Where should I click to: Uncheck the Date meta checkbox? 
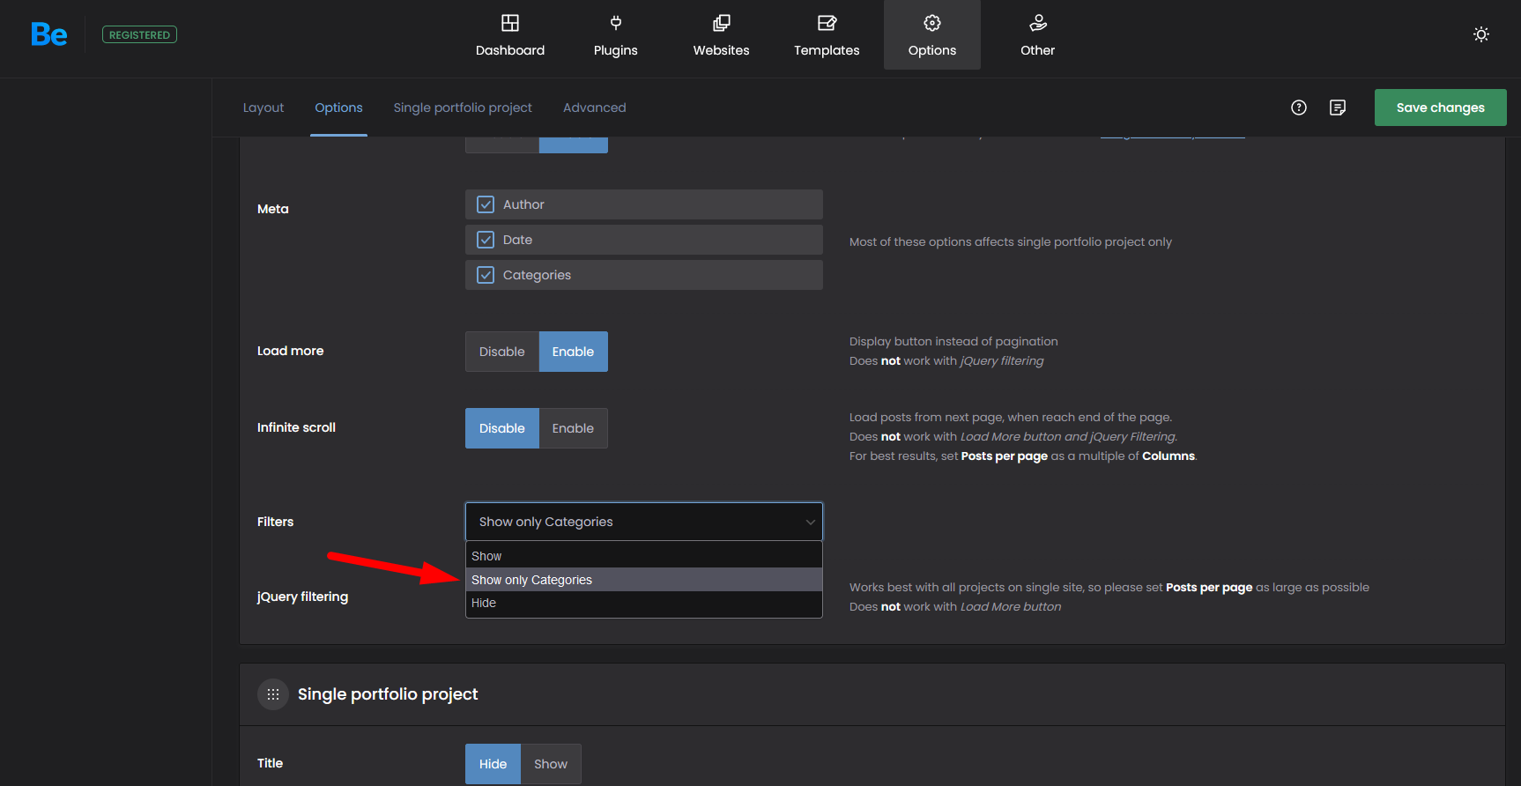486,240
